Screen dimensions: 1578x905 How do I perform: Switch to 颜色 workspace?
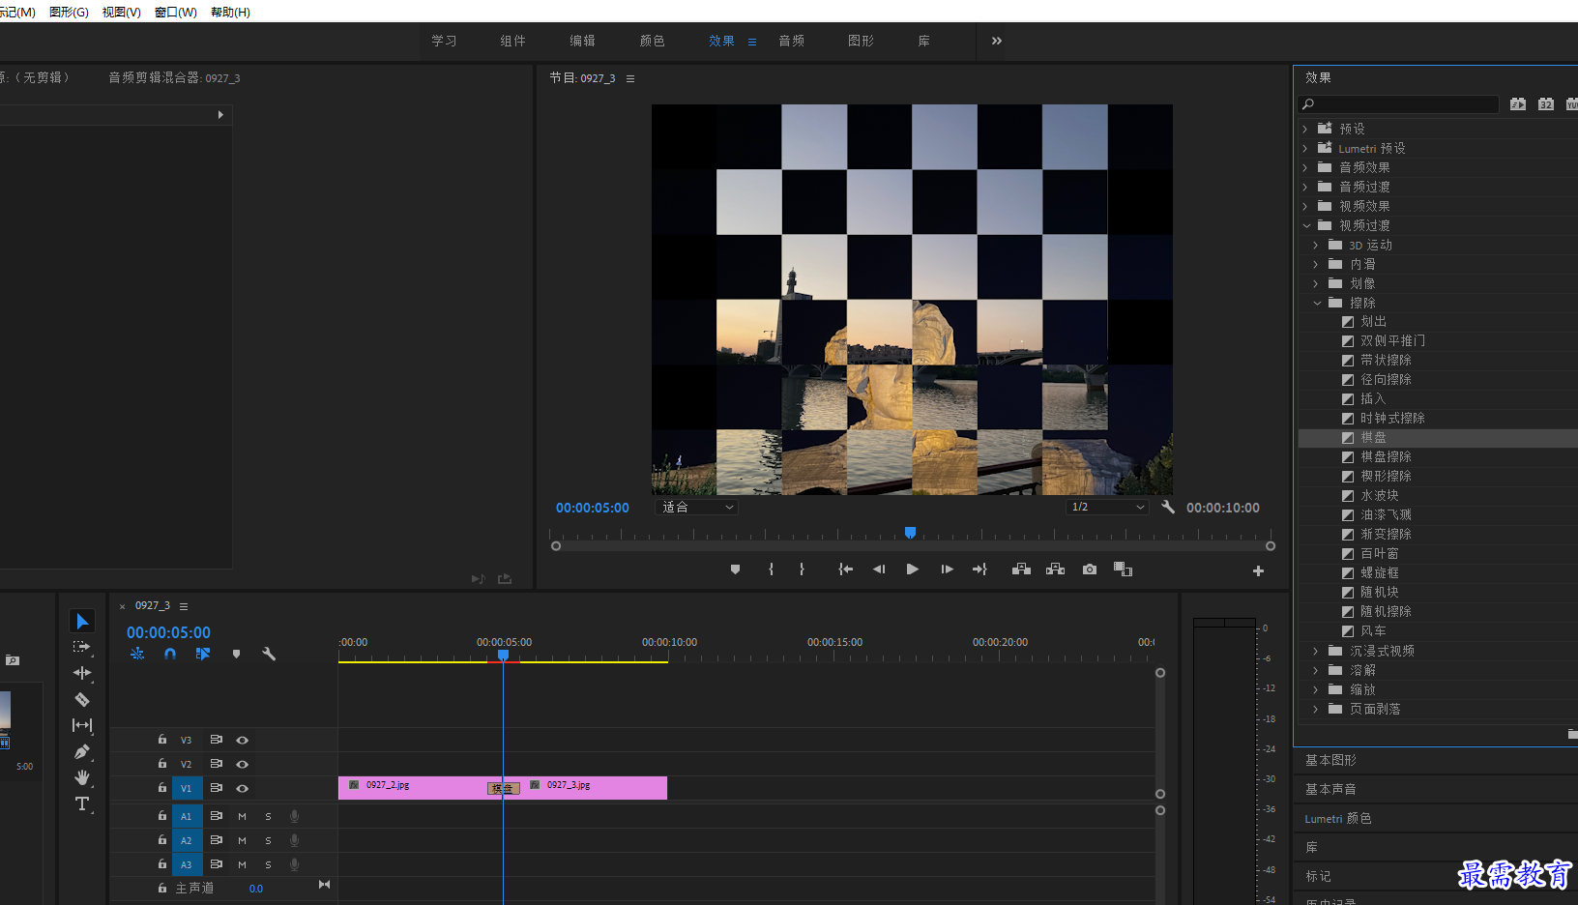652,41
